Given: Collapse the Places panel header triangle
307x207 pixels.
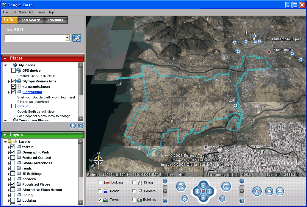Looking at the screenshot, I should pos(5,58).
